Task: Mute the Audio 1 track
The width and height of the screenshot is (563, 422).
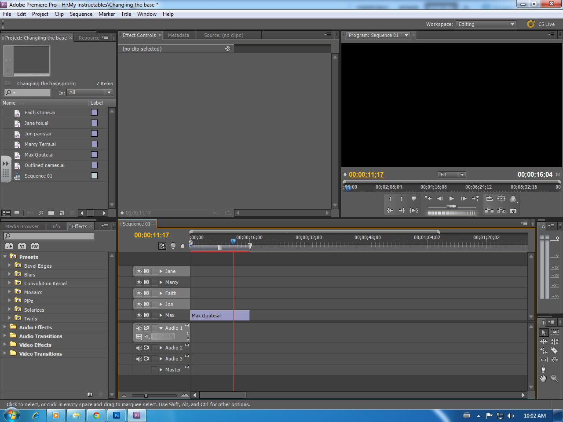Action: [139, 328]
